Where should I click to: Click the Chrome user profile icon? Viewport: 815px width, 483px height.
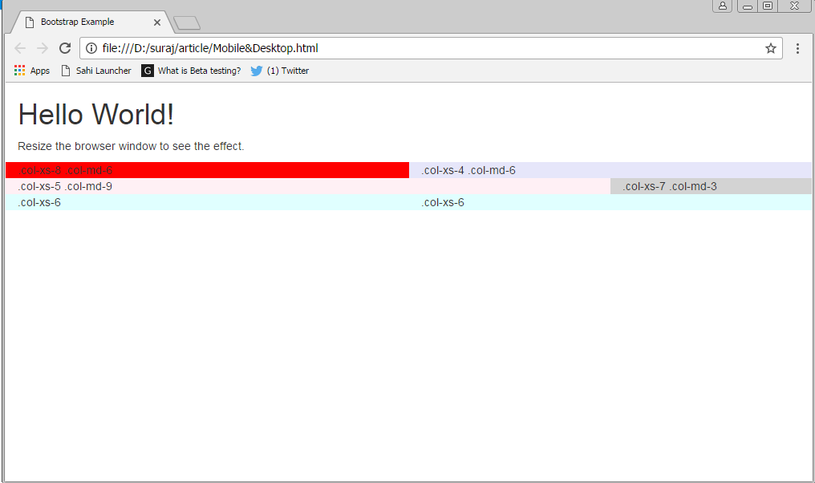(723, 6)
